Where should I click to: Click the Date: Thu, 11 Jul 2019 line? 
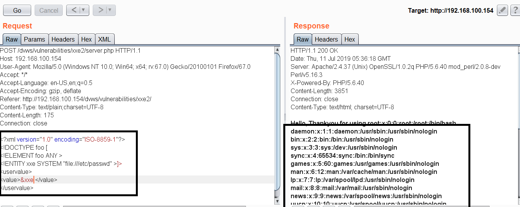341,59
